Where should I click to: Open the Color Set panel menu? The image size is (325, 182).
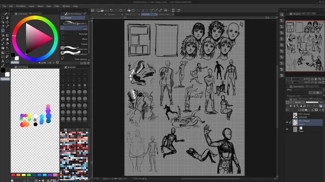click(62, 130)
